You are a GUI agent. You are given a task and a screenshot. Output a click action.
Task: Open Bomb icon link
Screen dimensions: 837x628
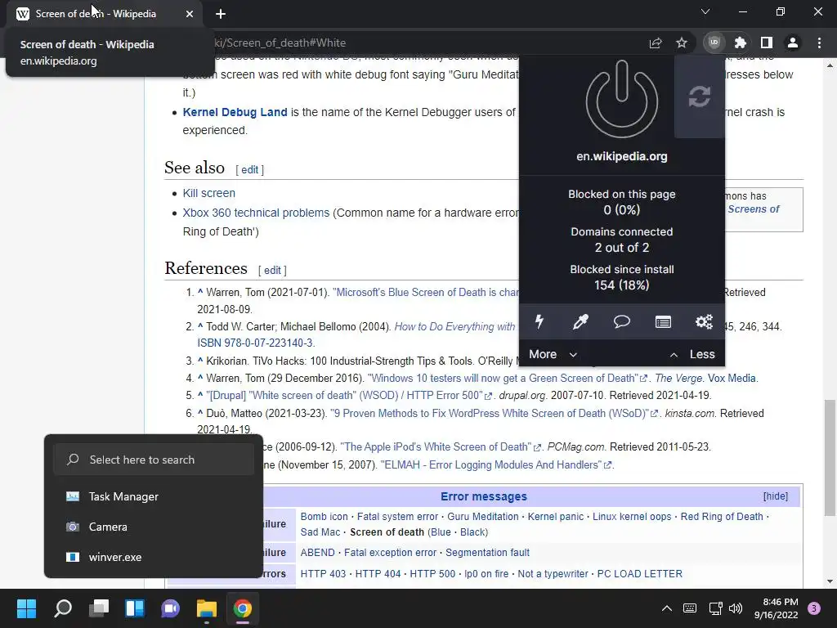click(324, 517)
